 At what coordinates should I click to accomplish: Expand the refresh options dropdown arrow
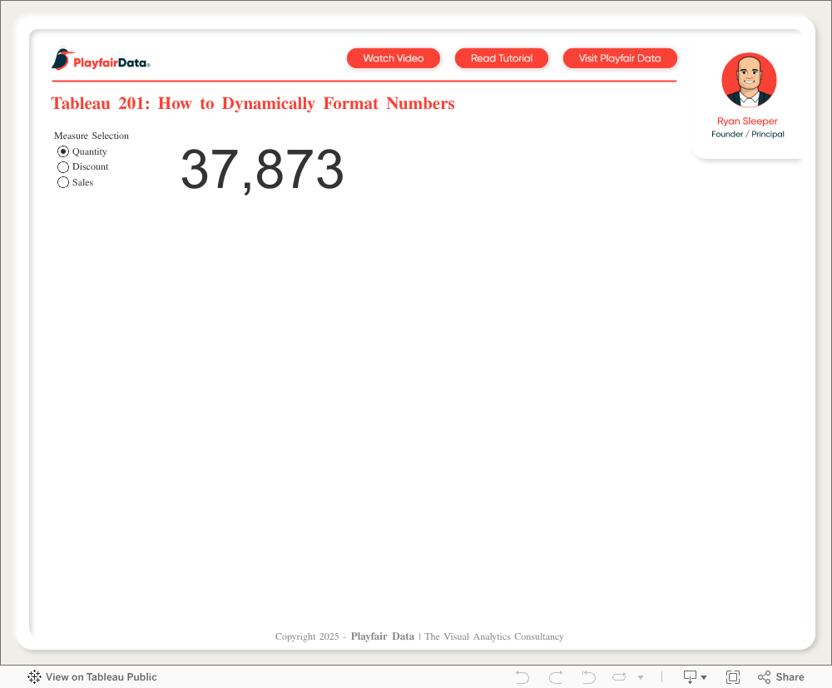coord(641,678)
